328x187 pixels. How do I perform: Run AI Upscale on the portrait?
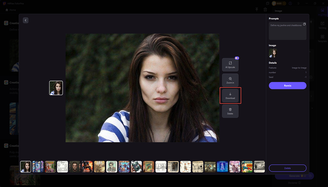point(230,65)
